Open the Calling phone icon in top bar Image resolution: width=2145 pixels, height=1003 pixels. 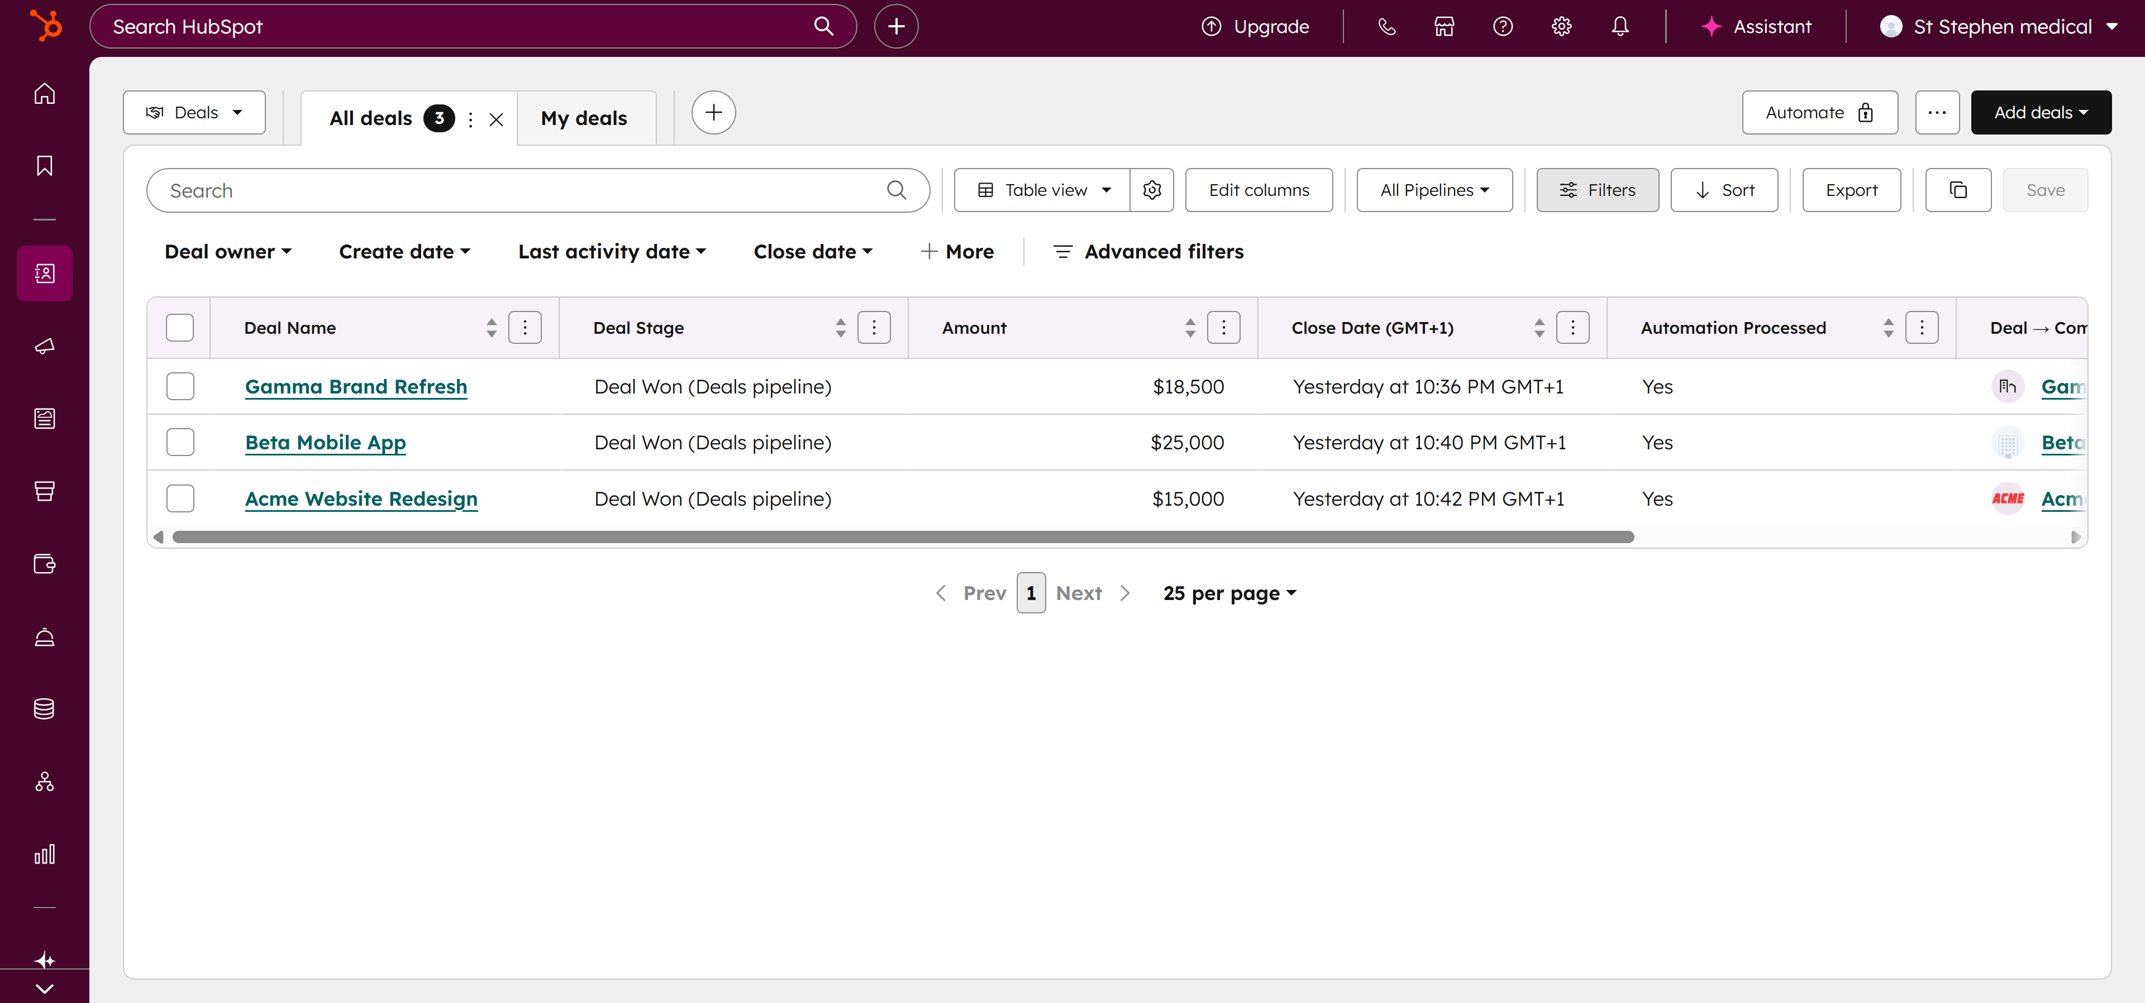tap(1385, 26)
